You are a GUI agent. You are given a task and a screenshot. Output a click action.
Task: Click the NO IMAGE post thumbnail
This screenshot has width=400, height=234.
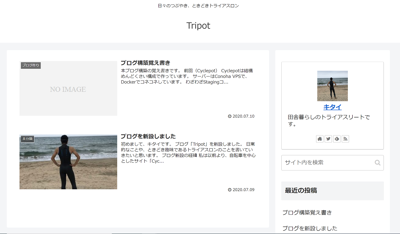click(x=68, y=88)
